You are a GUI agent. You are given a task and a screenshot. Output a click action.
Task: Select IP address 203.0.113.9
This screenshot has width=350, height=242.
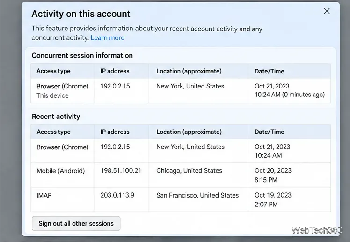pyautogui.click(x=117, y=195)
